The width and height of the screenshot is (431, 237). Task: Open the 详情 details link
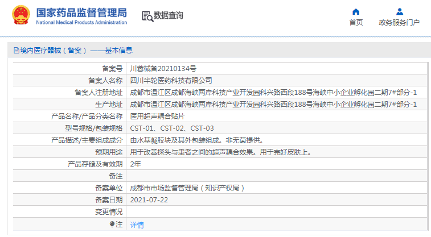click(x=137, y=225)
